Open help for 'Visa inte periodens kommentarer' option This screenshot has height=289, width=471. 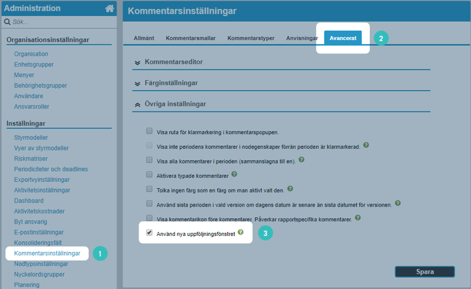tap(366, 145)
